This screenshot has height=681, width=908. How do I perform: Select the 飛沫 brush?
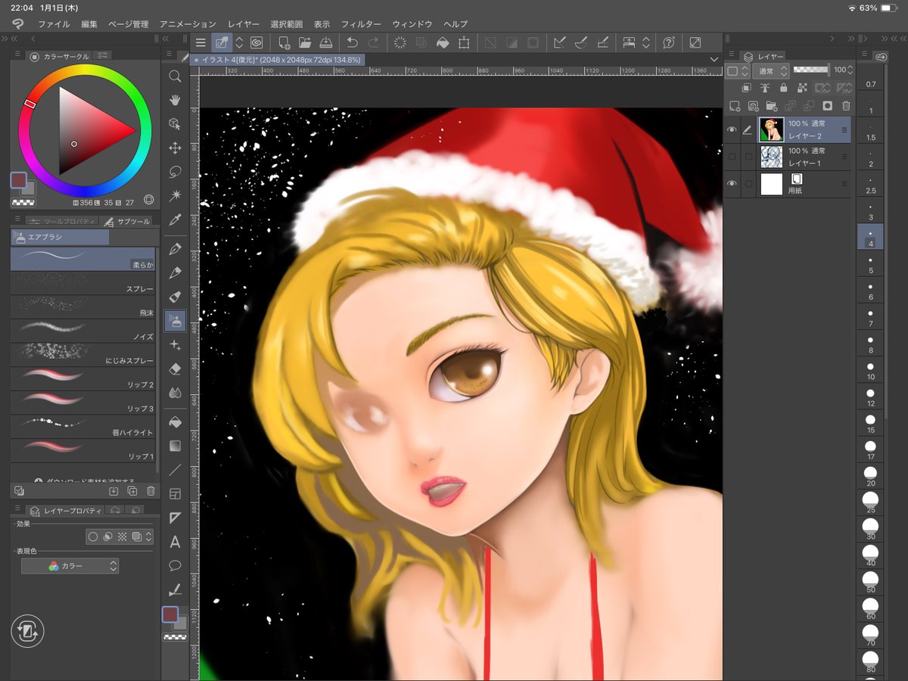coord(82,306)
